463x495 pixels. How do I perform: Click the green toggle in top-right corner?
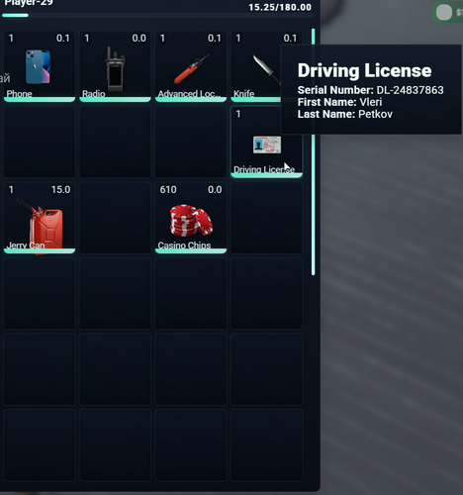pos(448,13)
